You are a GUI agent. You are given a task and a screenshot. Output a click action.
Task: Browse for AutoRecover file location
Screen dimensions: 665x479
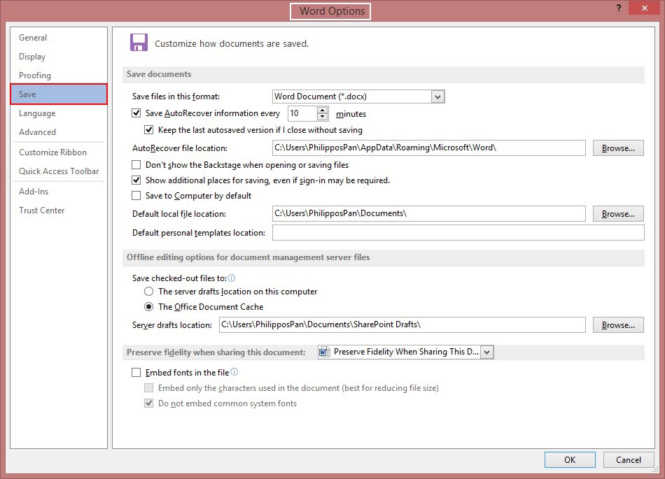(618, 148)
